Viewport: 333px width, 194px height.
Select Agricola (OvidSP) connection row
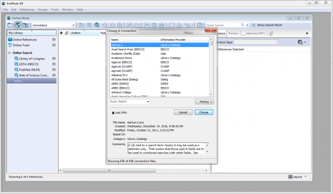[x=159, y=71]
